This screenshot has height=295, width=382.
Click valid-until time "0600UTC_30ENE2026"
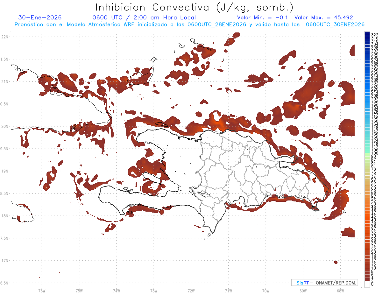click(x=335, y=25)
